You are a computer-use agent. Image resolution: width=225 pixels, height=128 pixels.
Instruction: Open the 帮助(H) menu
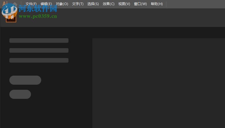coord(157,4)
